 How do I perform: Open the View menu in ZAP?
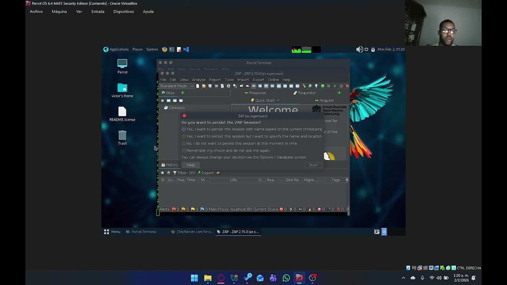pos(184,80)
